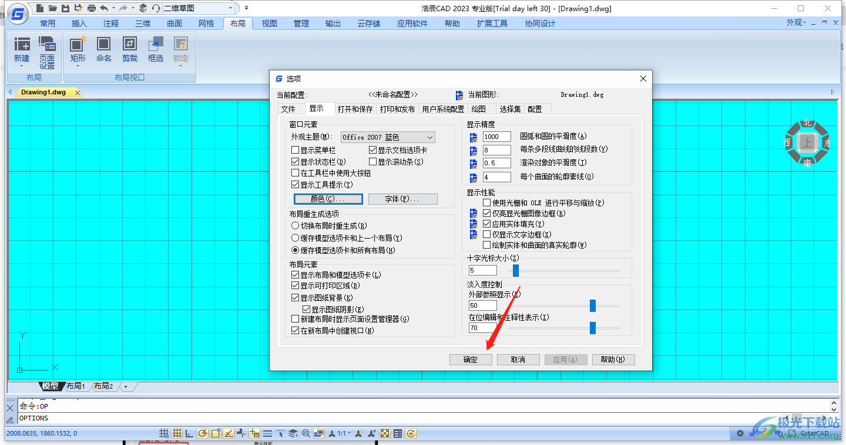Image resolution: width=846 pixels, height=445 pixels.
Task: Expand the 新建 layout dropdown arrow
Action: (x=22, y=65)
